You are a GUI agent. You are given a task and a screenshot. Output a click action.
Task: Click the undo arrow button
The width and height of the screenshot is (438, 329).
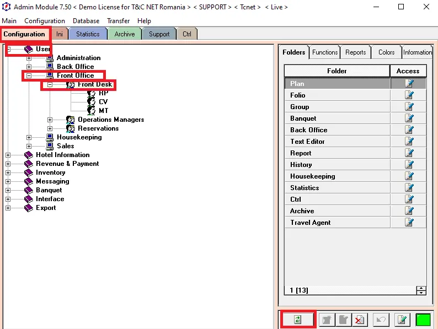pyautogui.click(x=381, y=320)
